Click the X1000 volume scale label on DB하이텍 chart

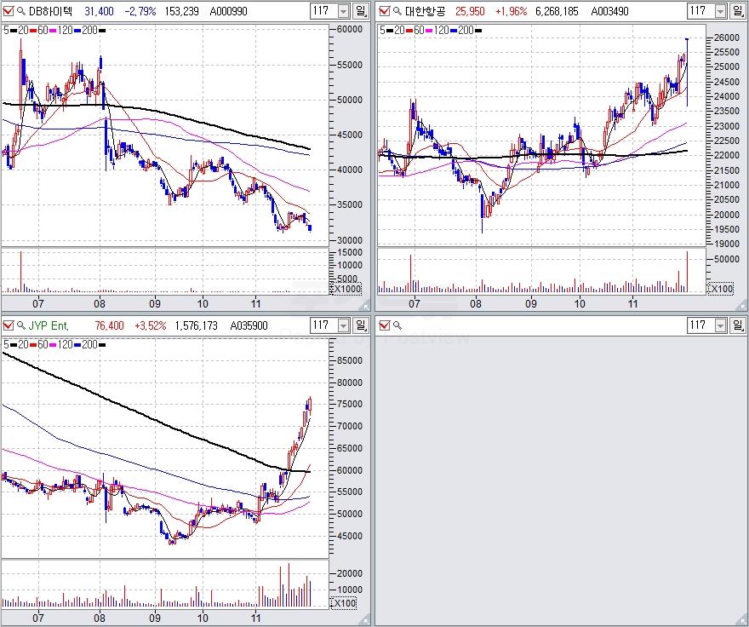pos(346,289)
